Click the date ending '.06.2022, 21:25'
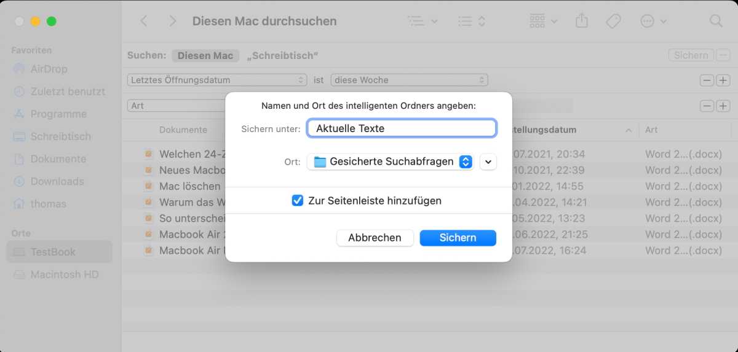738x352 pixels. pyautogui.click(x=550, y=234)
